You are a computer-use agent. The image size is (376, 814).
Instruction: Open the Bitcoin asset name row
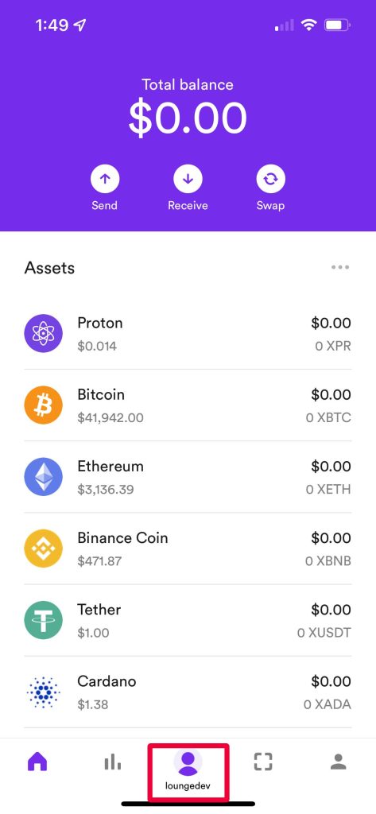[x=188, y=405]
